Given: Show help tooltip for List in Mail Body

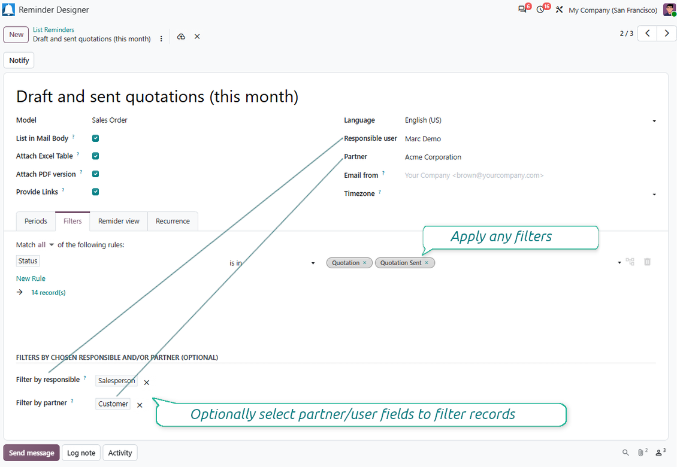Looking at the screenshot, I should coord(74,137).
